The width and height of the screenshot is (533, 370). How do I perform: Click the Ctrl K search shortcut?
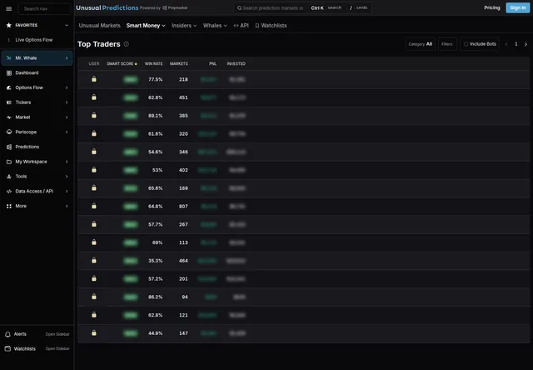point(317,7)
